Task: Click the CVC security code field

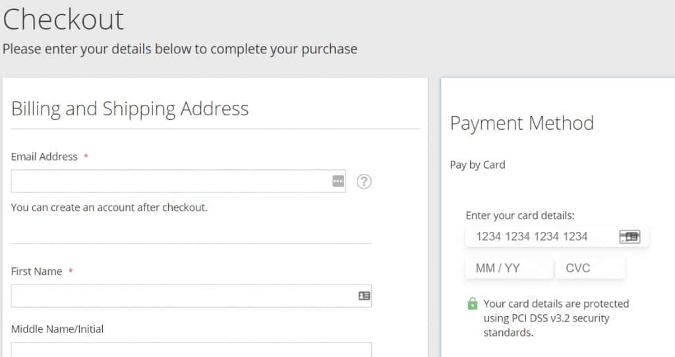Action: click(x=590, y=268)
